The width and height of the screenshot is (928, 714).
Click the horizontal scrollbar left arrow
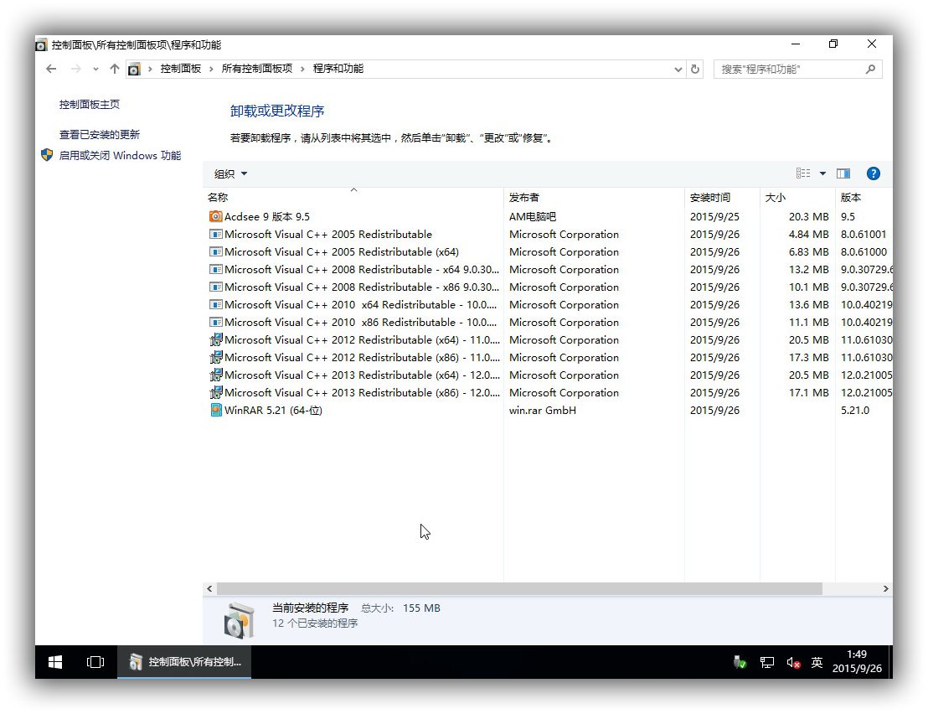[209, 588]
